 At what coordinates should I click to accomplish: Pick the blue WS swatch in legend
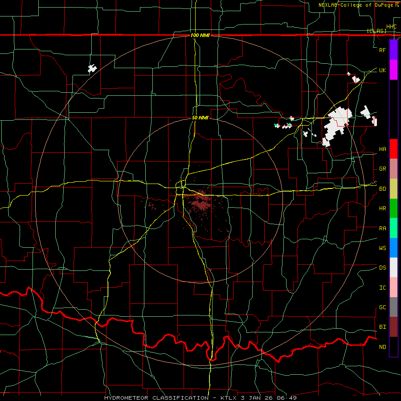point(393,248)
